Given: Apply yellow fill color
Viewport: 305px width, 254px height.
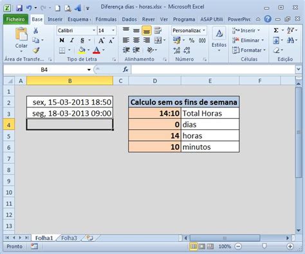Looking at the screenshot, I should coord(82,50).
